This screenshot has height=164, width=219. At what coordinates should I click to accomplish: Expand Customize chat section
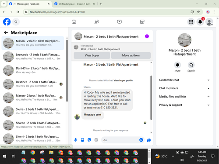(184, 80)
